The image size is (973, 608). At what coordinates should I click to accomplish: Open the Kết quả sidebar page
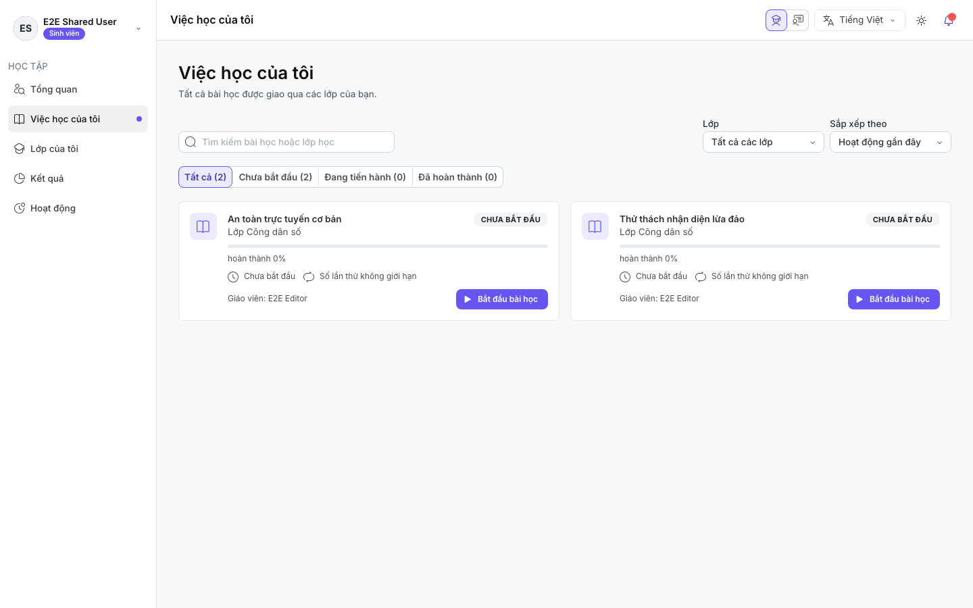[x=78, y=178]
